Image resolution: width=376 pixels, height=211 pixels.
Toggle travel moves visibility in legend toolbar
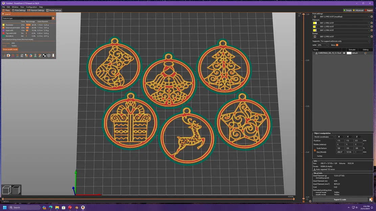pos(4,55)
